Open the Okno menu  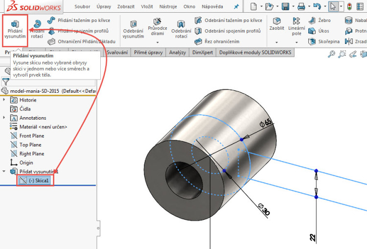pos(189,6)
